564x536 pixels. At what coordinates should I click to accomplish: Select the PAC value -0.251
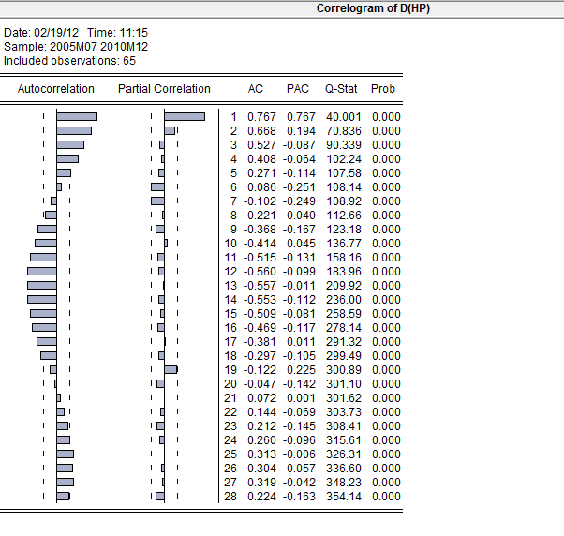point(299,187)
